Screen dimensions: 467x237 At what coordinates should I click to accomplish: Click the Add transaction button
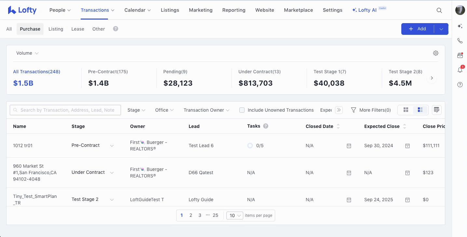418,29
